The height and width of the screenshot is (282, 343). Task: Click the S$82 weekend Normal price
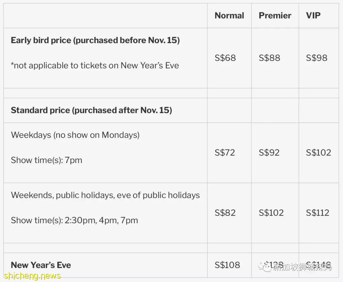pos(225,213)
